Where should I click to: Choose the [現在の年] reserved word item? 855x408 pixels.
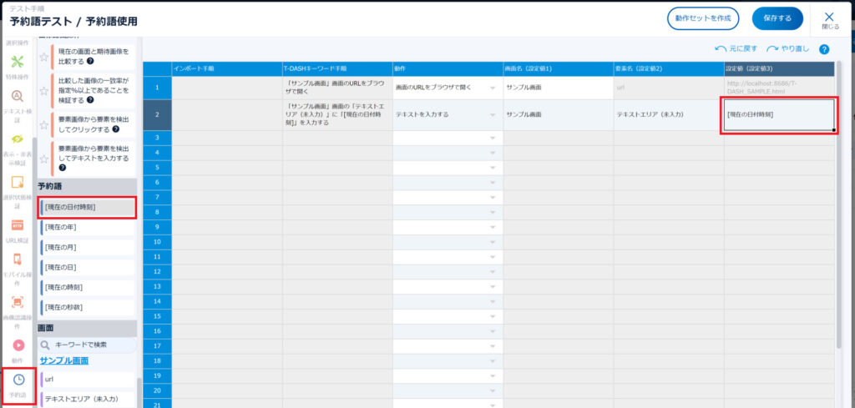click(87, 227)
